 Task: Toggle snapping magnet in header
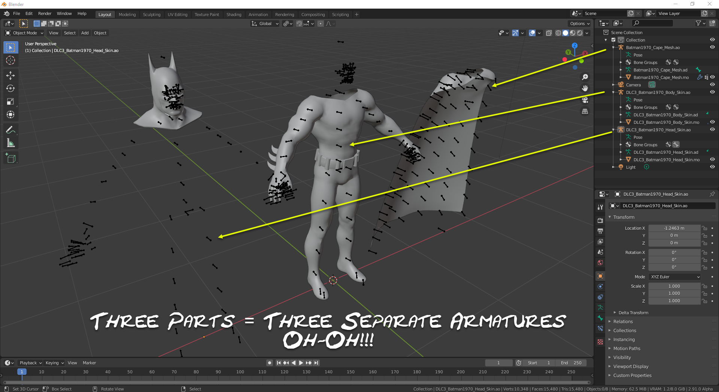click(299, 24)
